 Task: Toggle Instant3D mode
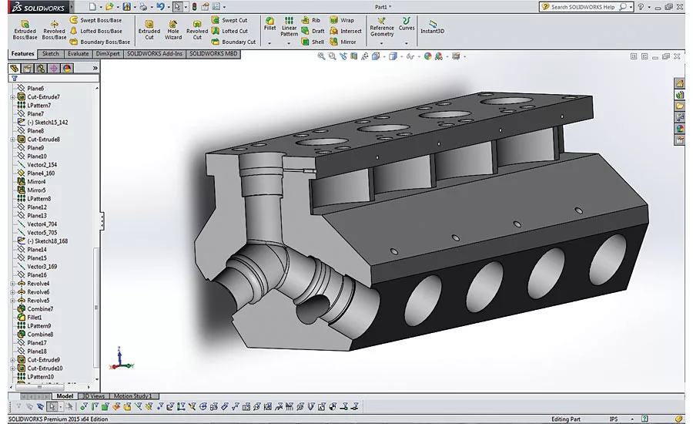tap(432, 26)
